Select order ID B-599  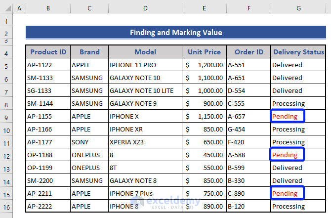point(249,168)
